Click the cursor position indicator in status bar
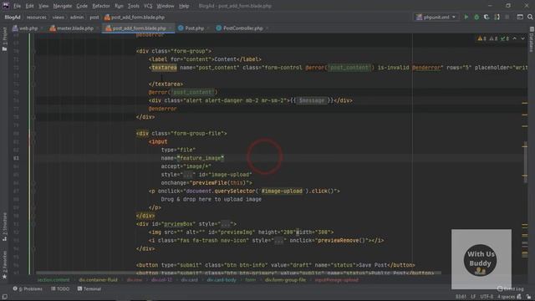 point(461,297)
